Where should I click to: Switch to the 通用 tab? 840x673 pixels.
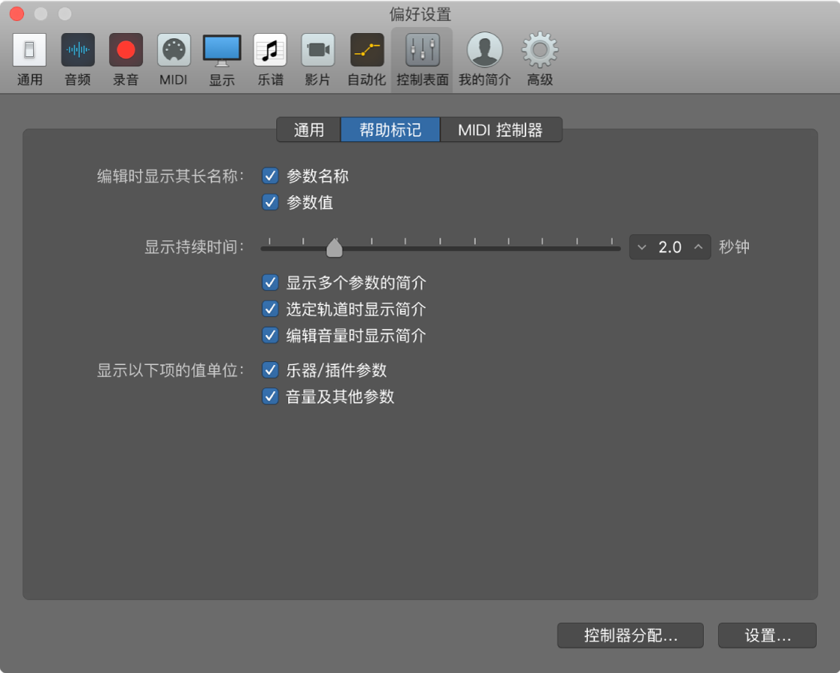(308, 129)
